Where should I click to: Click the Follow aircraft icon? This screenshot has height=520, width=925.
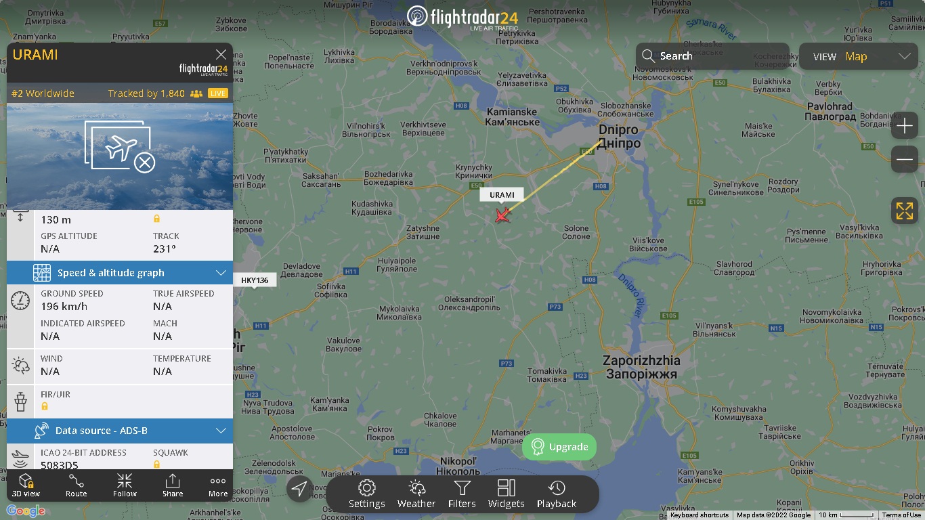click(x=125, y=485)
